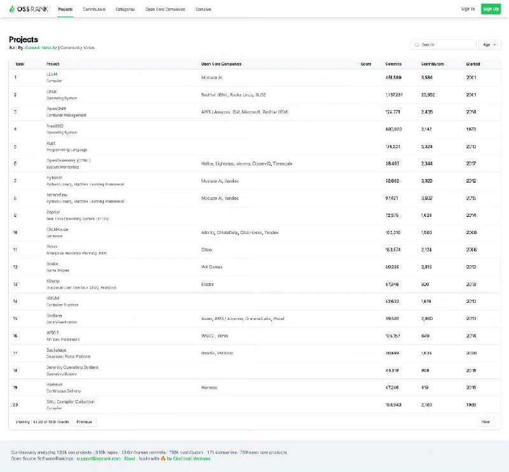Screen dimensions: 509x472
Task: Click the support@ossrank.com email link
Action: click(97, 458)
